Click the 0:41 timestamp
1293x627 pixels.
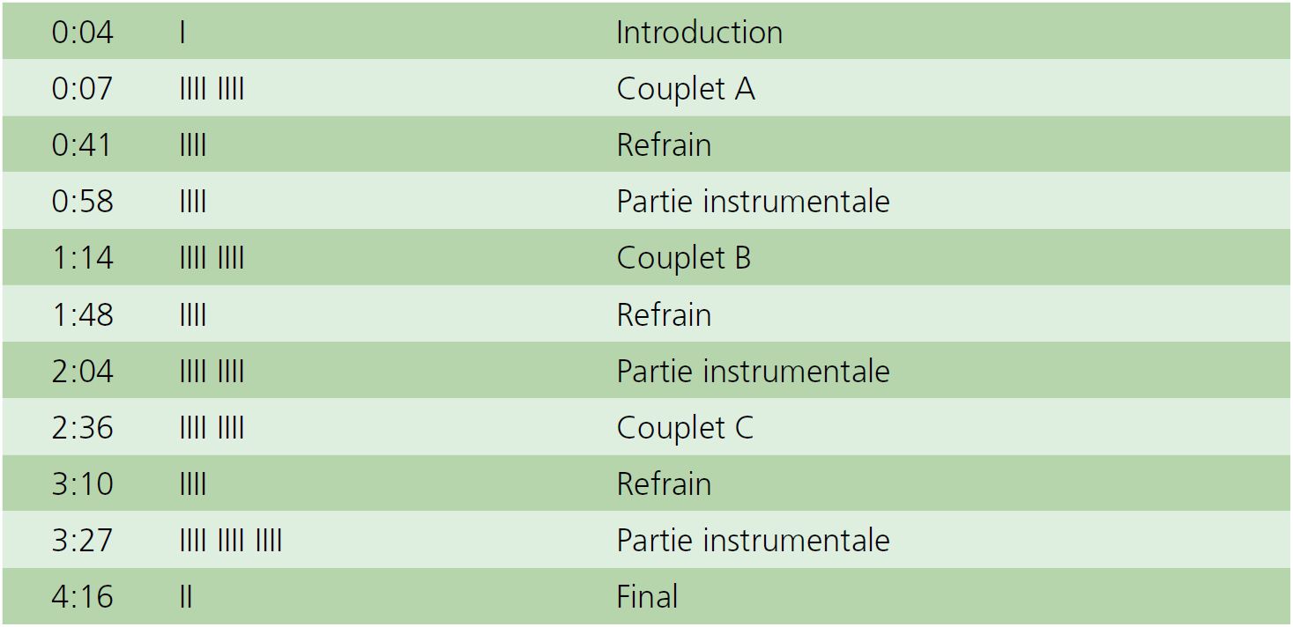[82, 145]
